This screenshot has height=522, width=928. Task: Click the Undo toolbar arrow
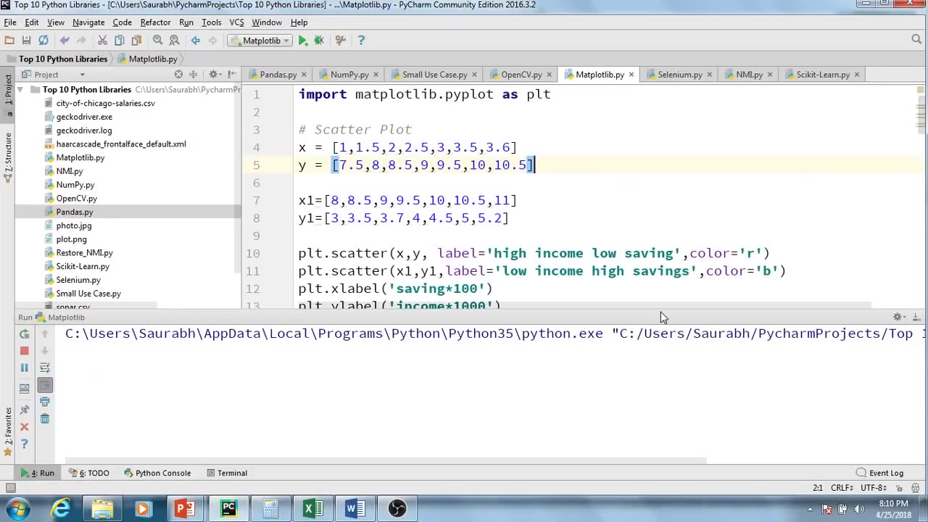click(x=65, y=41)
